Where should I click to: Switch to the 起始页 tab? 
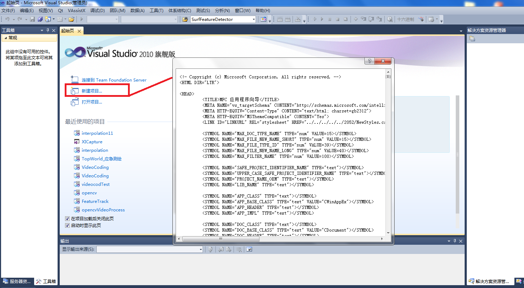[68, 31]
